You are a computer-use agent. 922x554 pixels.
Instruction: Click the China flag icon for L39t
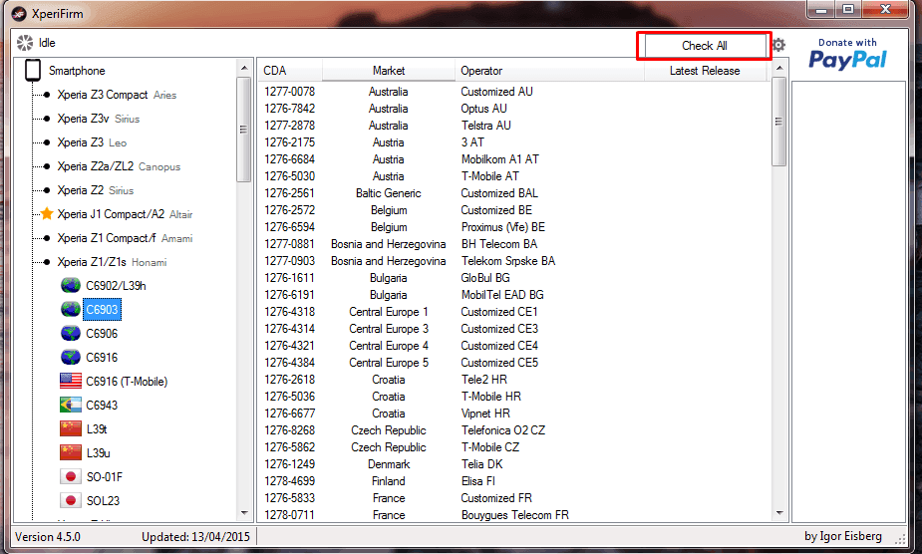click(x=71, y=428)
